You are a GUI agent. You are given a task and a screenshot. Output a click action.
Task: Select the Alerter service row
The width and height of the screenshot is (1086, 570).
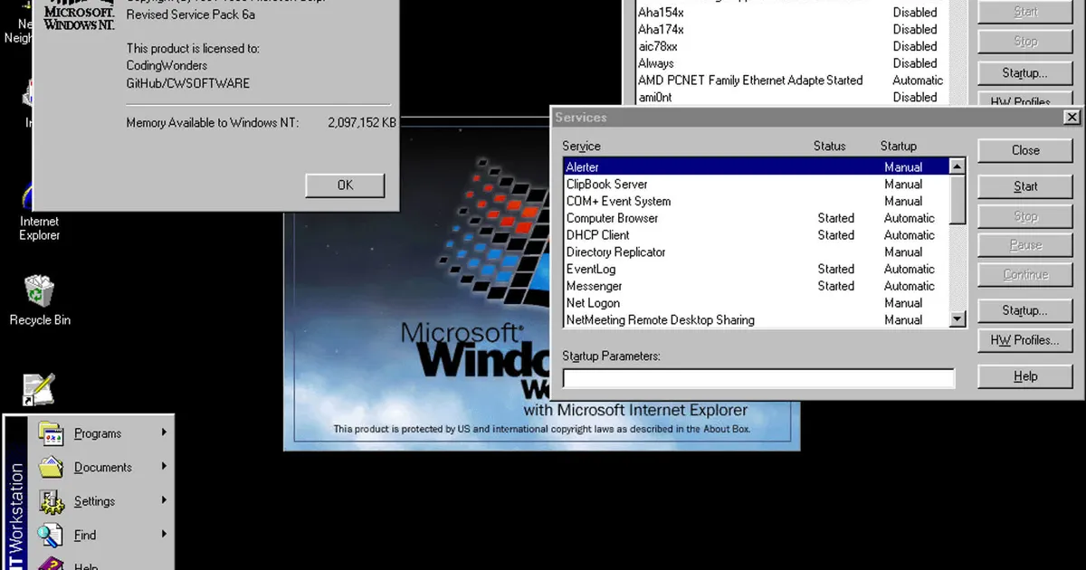click(x=756, y=166)
